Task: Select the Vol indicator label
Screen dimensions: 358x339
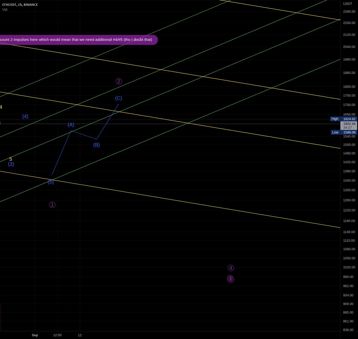Action: pos(5,10)
